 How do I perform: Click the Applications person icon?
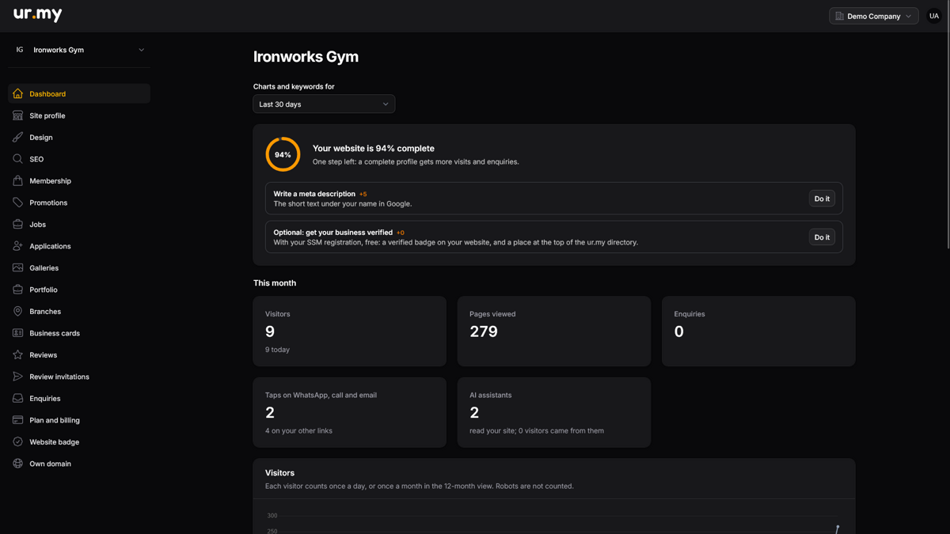click(17, 246)
